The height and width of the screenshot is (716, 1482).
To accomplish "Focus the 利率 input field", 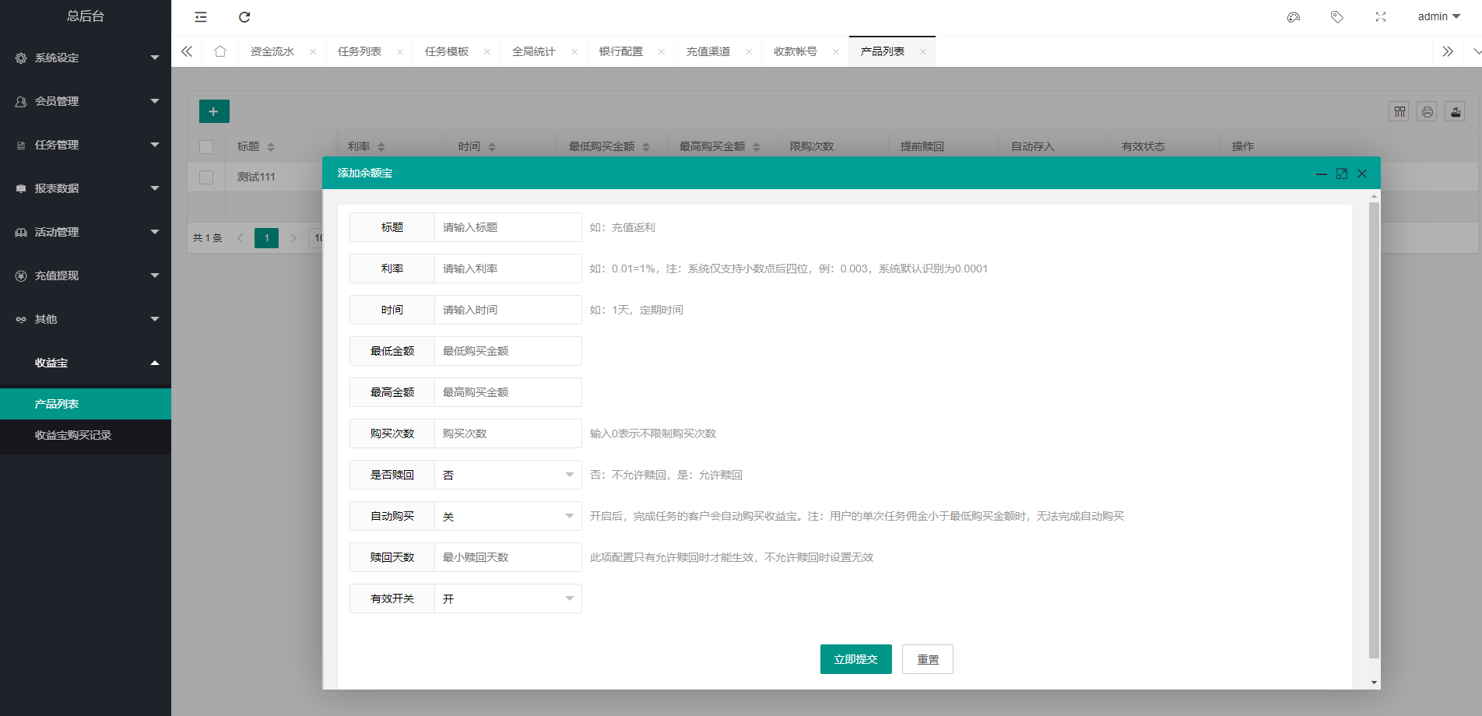I will click(x=507, y=268).
